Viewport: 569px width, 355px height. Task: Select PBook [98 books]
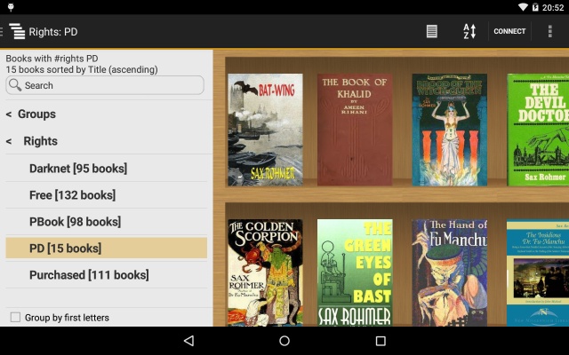106,222
